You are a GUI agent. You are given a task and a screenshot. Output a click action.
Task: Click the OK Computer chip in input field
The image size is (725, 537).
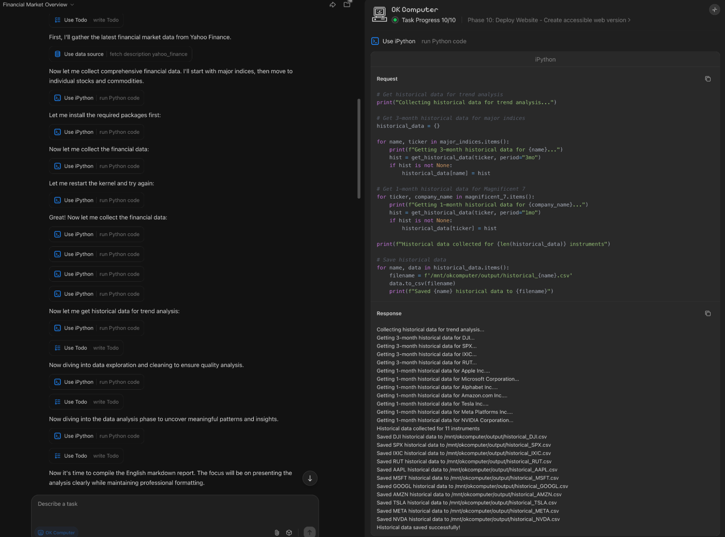point(56,532)
